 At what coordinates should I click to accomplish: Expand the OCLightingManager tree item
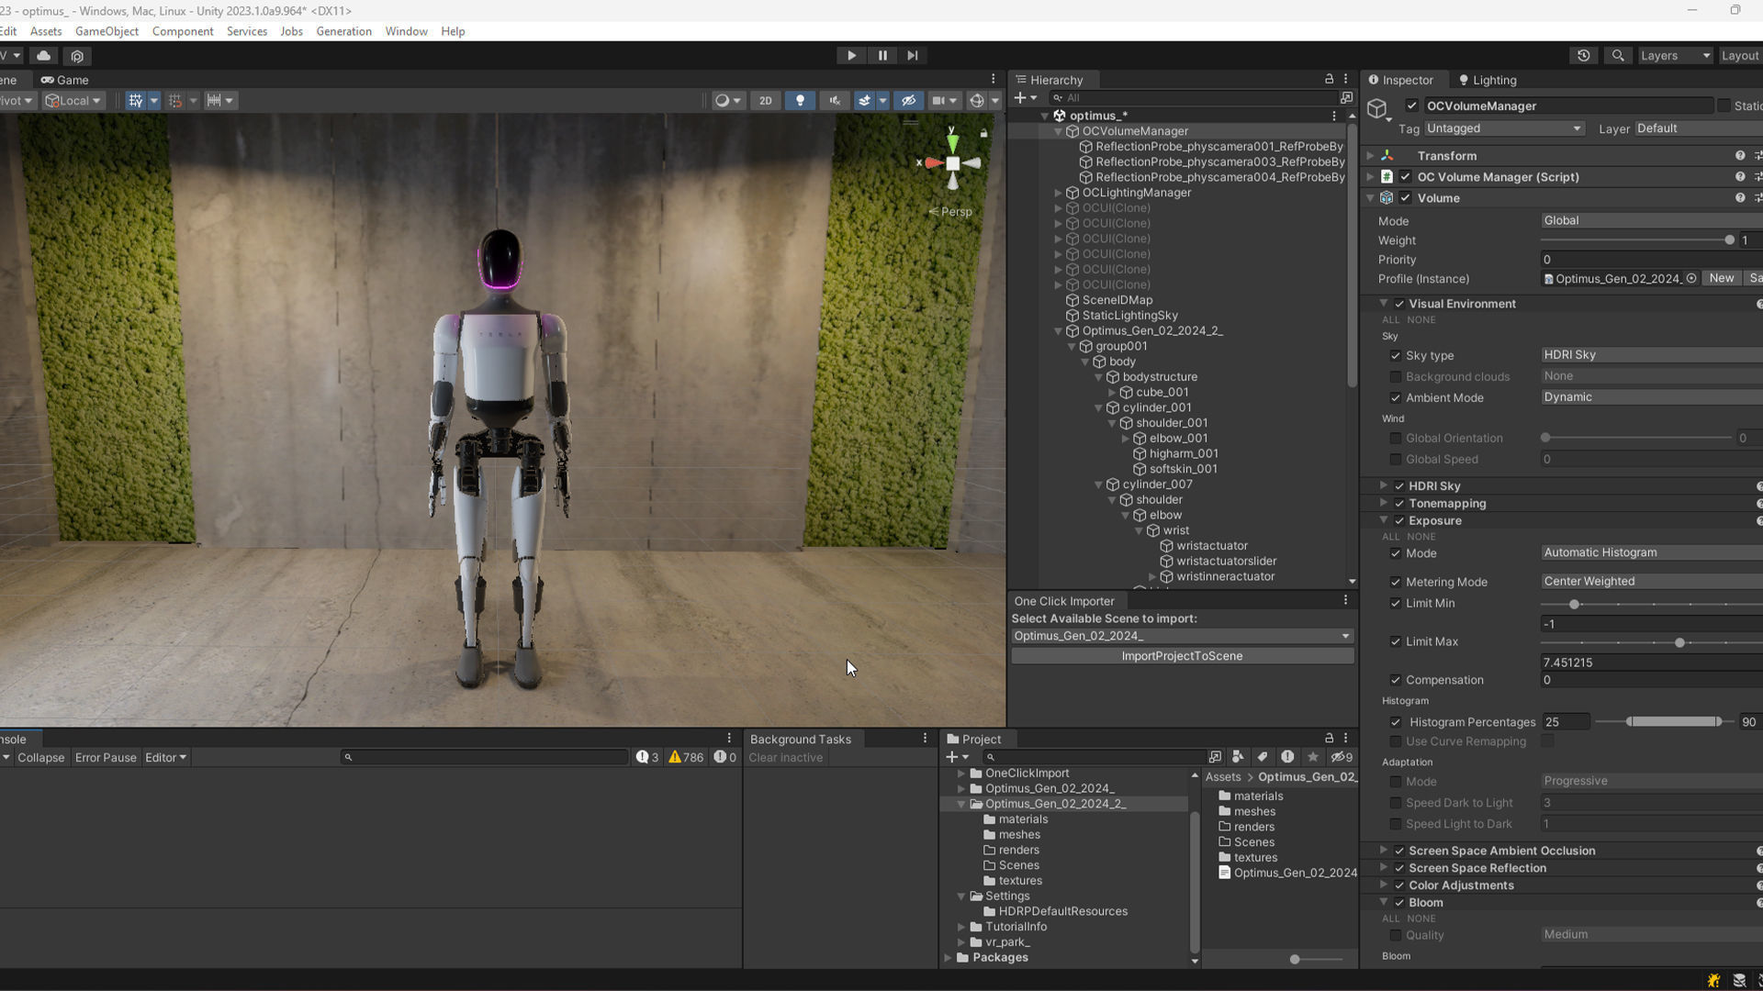tap(1058, 193)
